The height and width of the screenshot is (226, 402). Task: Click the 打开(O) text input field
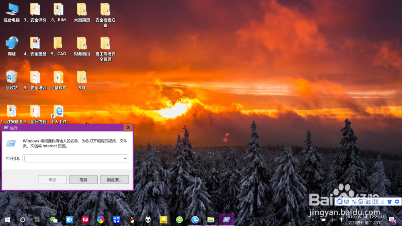(76, 159)
